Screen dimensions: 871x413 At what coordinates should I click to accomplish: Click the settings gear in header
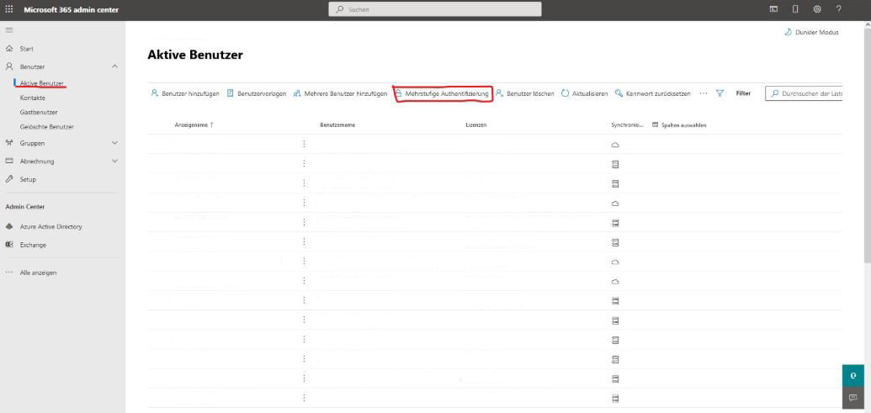coord(817,9)
